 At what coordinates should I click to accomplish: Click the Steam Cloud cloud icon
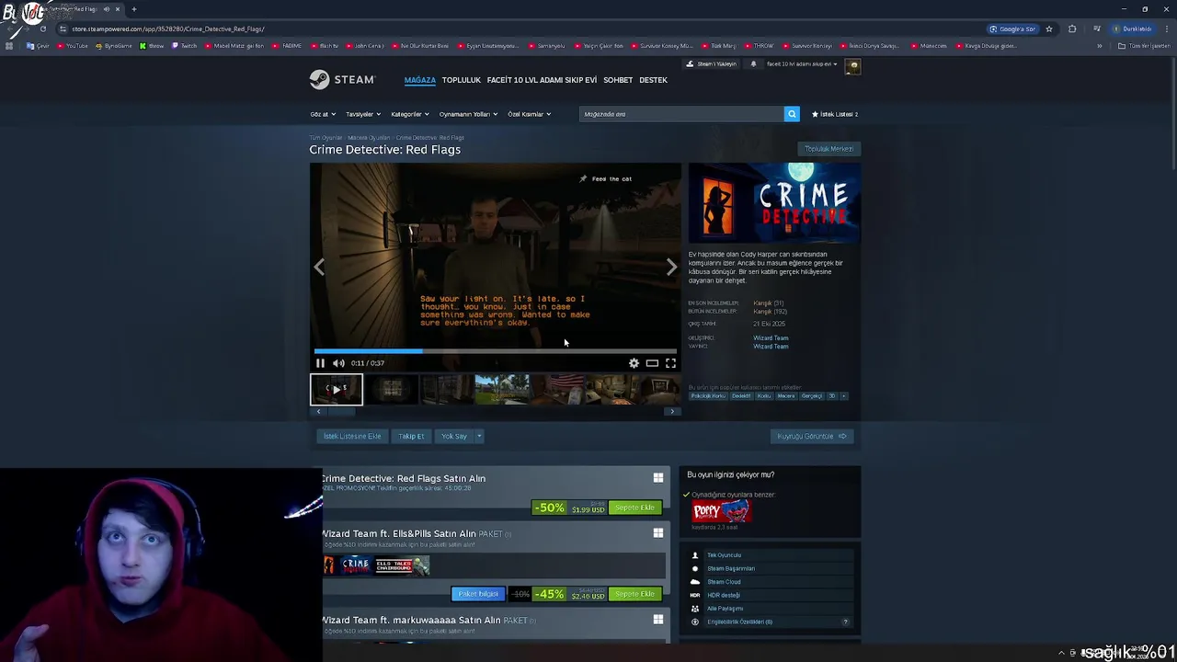695,582
